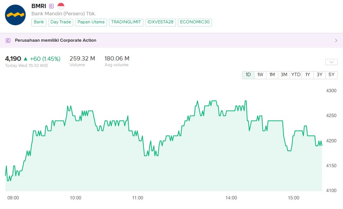343x209 pixels.
Task: Switch chart to 1M range
Action: (272, 75)
